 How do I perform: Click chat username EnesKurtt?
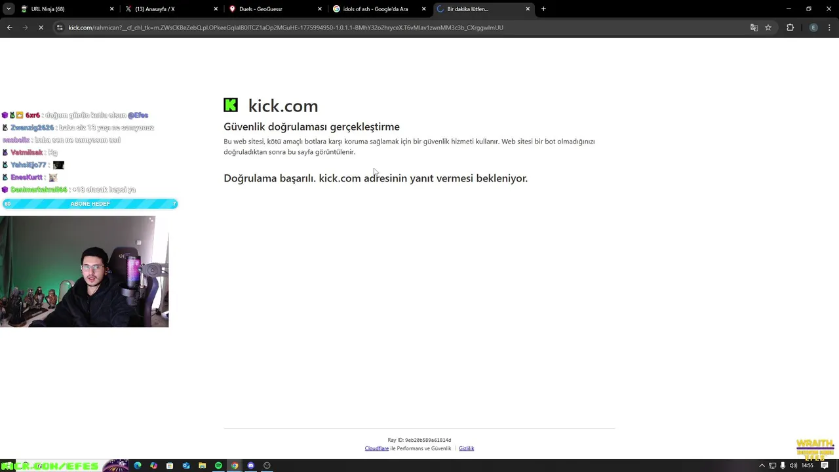26,178
